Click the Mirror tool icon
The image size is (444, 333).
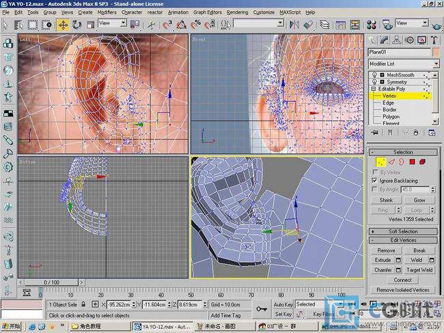coord(294,25)
